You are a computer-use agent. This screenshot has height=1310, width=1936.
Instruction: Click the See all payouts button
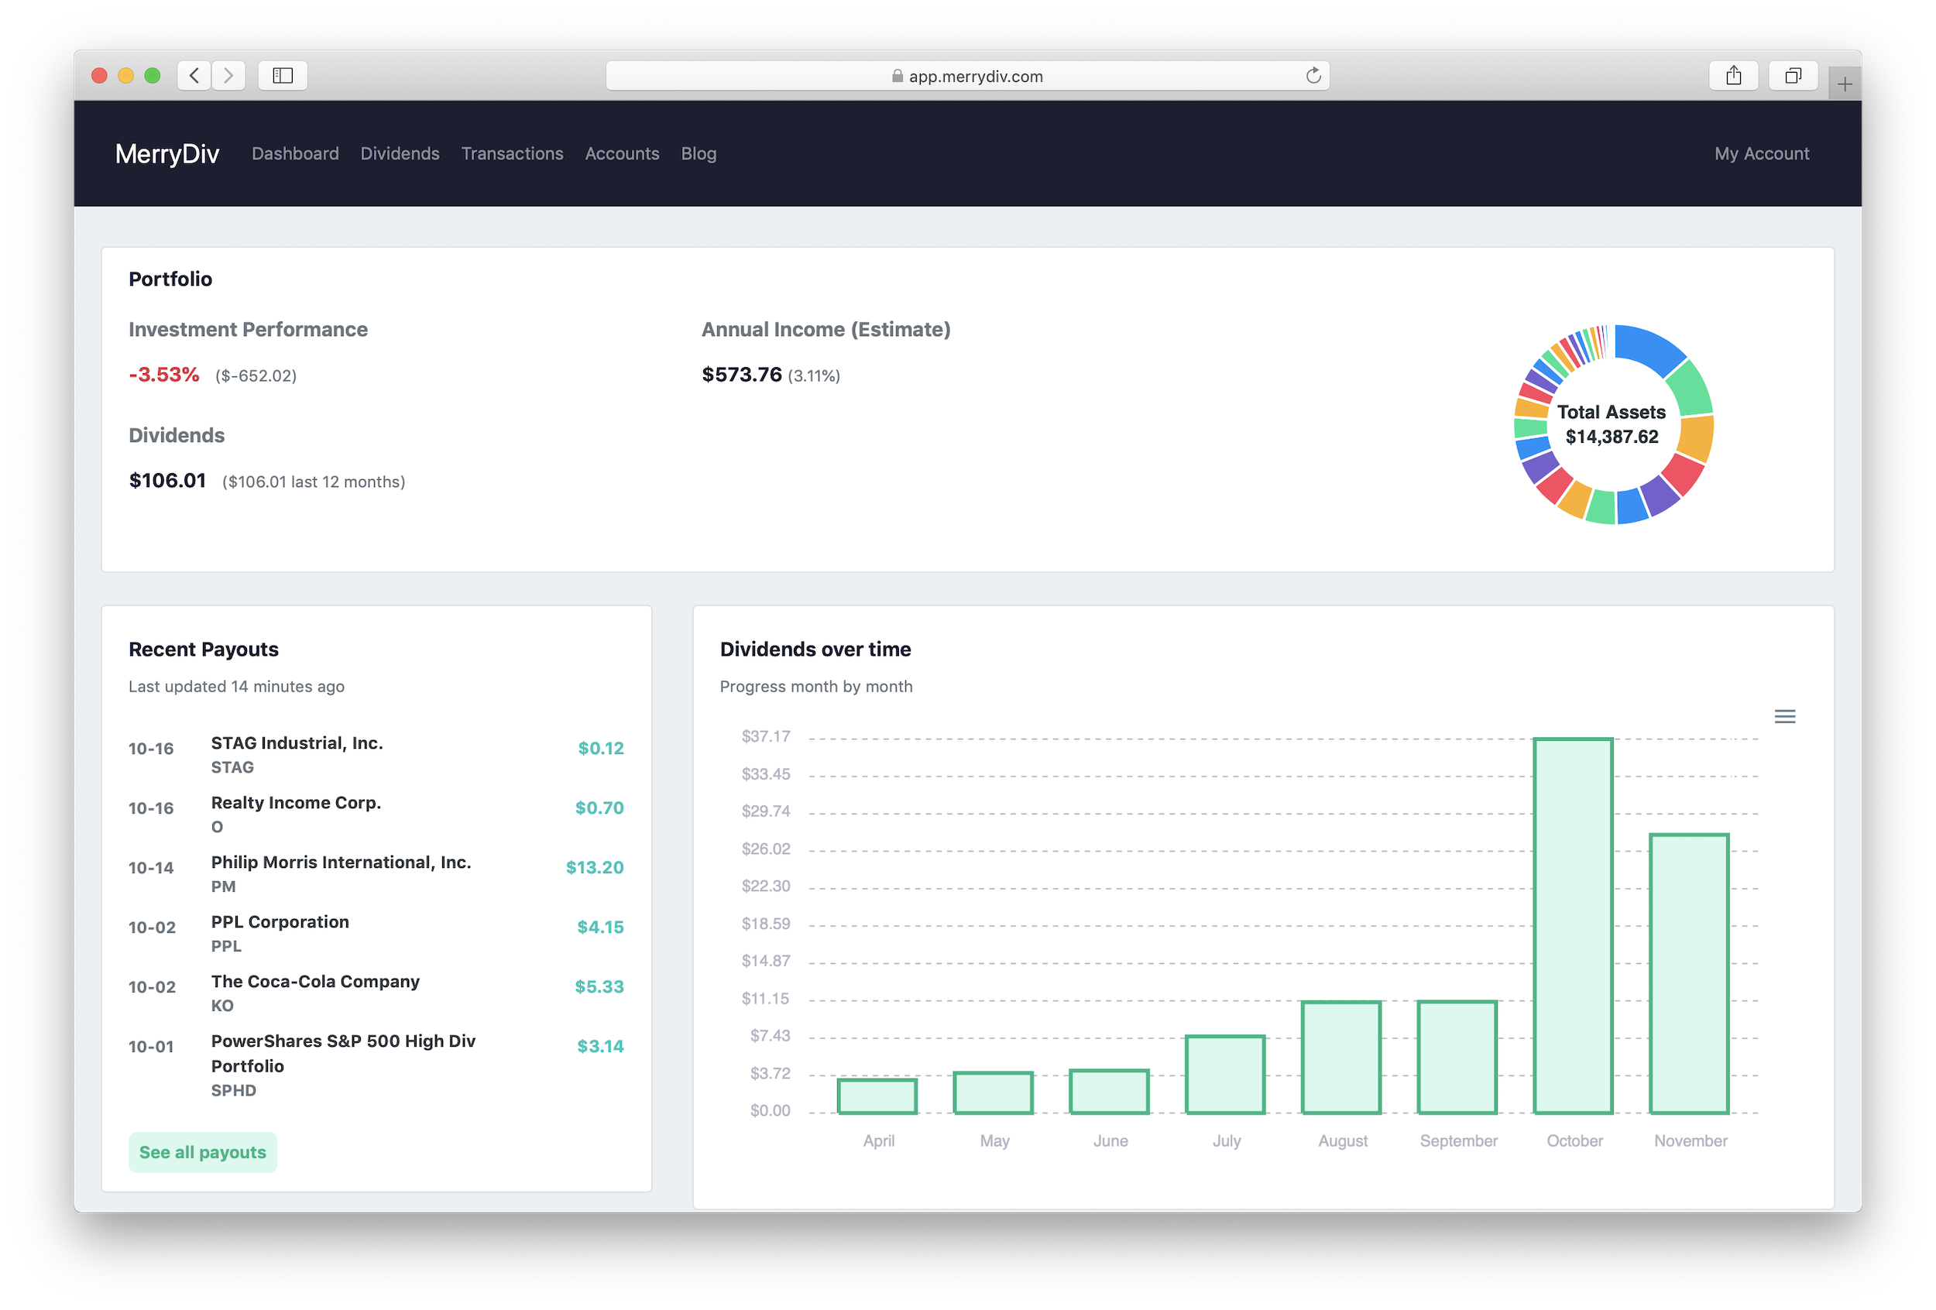(x=202, y=1152)
